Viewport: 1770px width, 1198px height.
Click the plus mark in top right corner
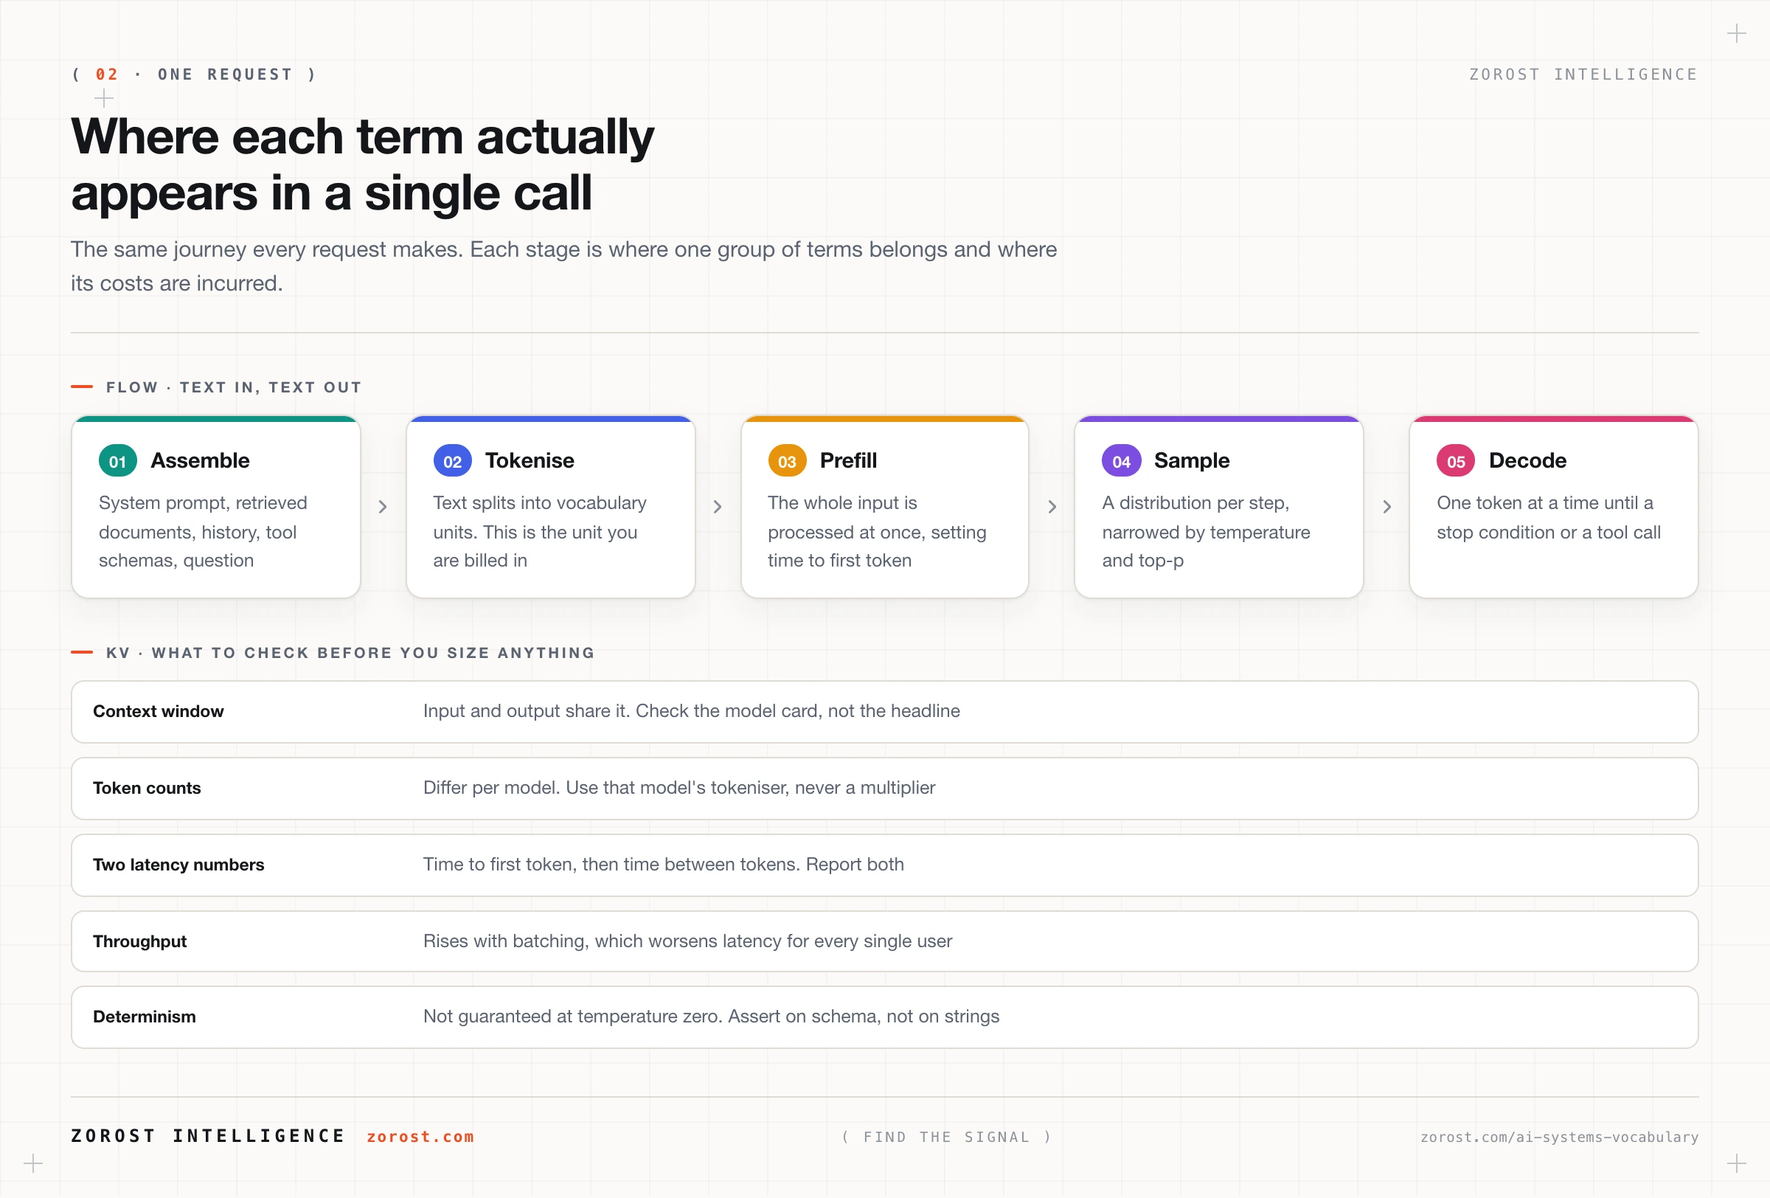[1737, 33]
